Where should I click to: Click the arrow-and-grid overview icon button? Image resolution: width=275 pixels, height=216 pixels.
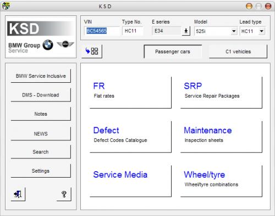click(x=92, y=51)
